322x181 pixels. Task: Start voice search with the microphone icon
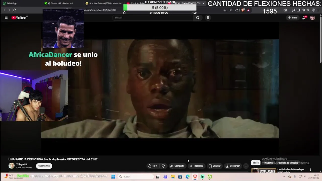click(208, 18)
